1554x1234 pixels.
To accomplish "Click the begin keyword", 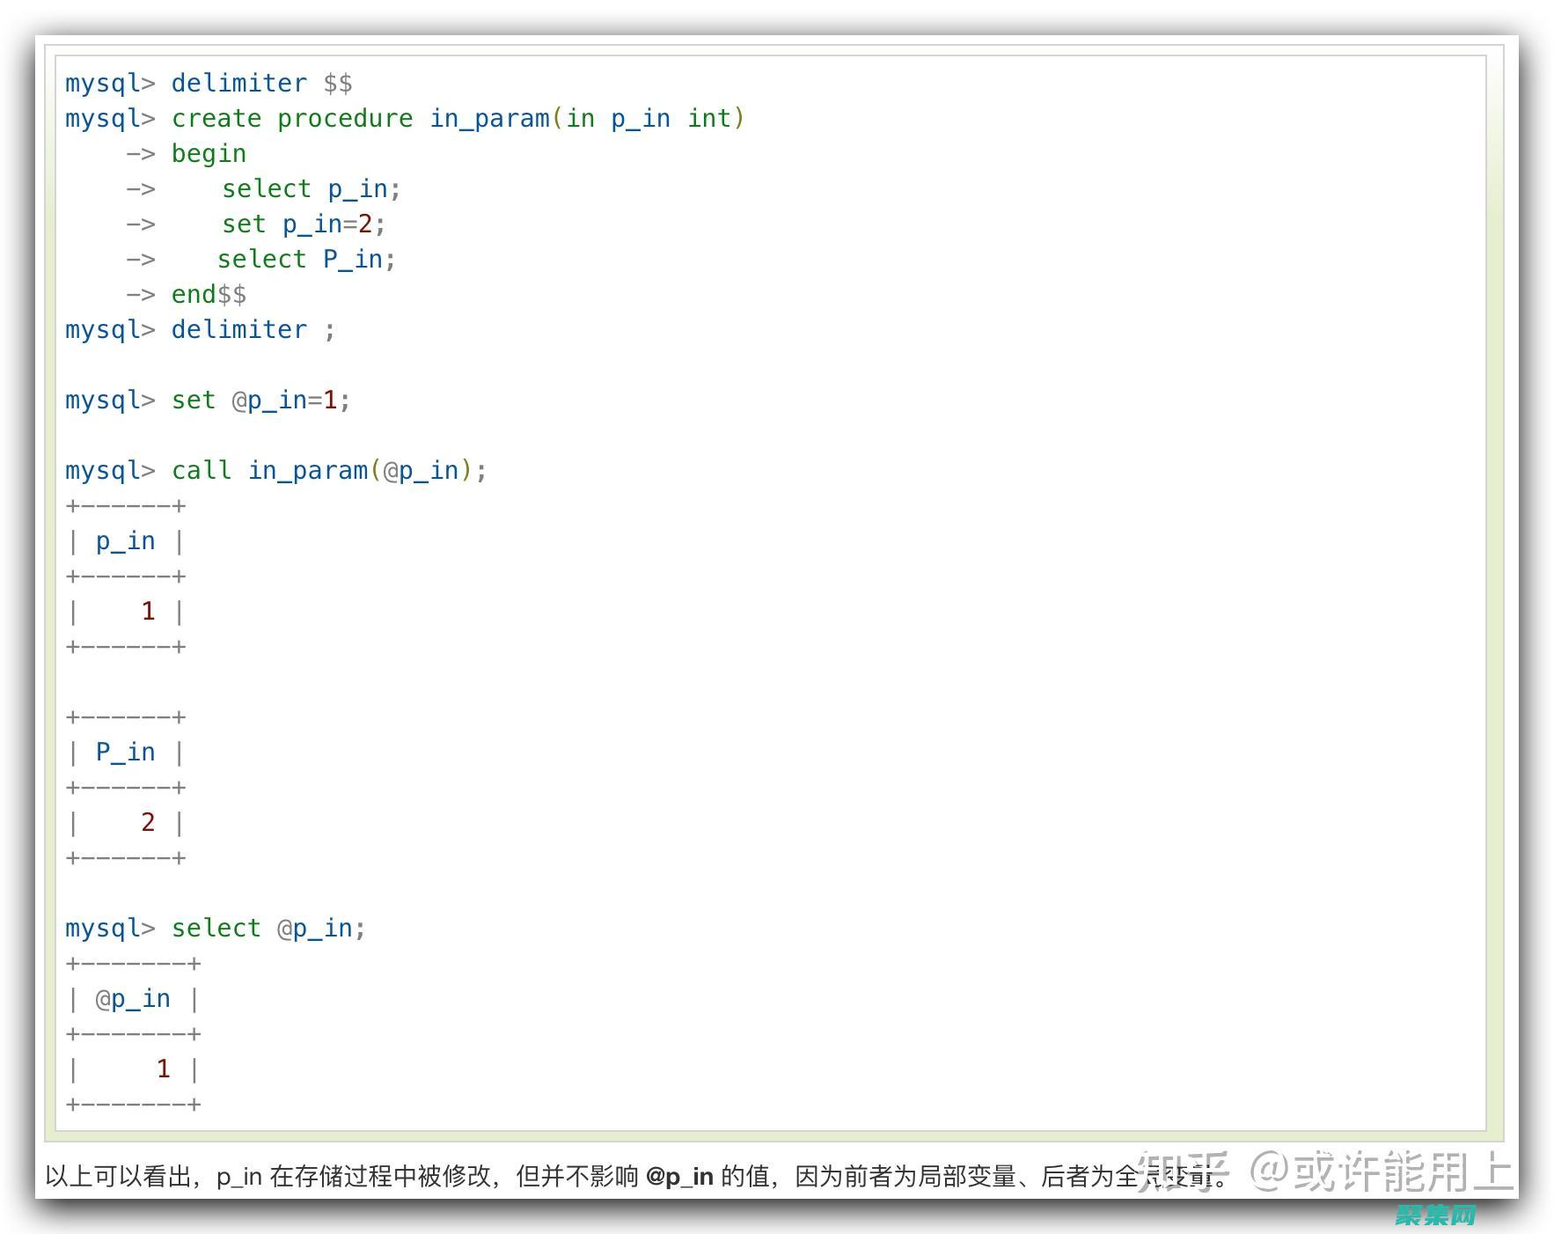I will coord(208,152).
